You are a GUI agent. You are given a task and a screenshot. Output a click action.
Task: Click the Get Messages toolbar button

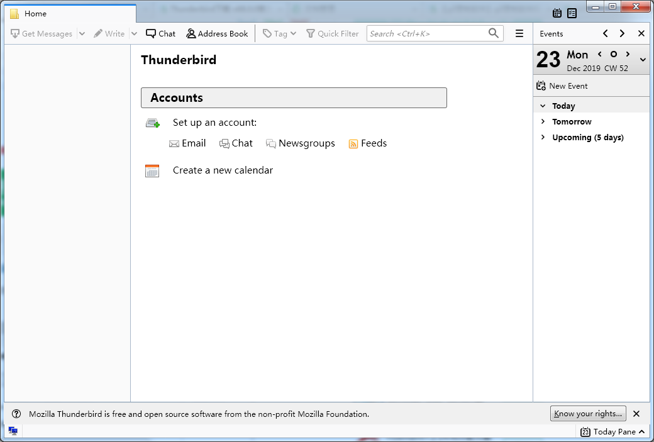[42, 34]
